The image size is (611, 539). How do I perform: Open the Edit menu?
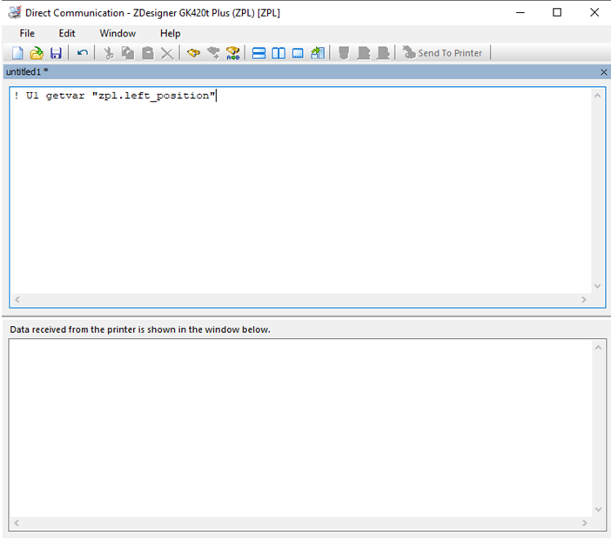tap(67, 33)
